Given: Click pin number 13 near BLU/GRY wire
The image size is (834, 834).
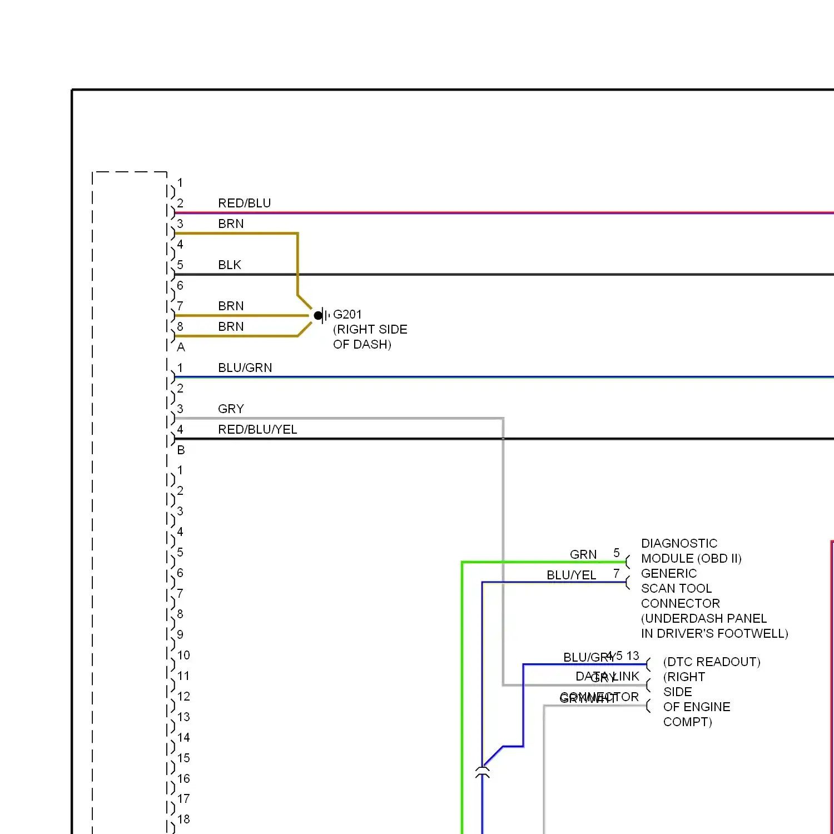Looking at the screenshot, I should pos(633,656).
